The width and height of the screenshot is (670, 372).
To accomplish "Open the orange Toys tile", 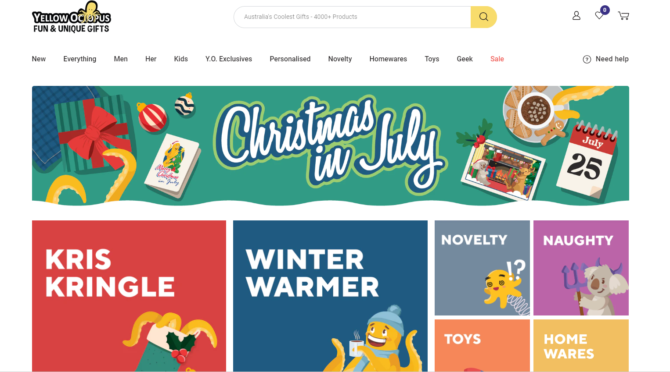I will click(x=482, y=345).
